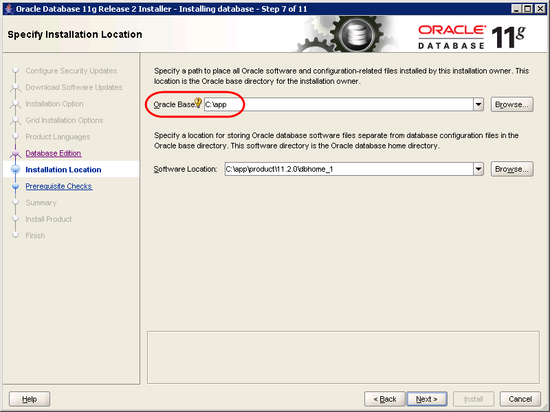Image resolution: width=550 pixels, height=412 pixels.
Task: Open the Oracle Base path dropdown
Action: pyautogui.click(x=478, y=104)
